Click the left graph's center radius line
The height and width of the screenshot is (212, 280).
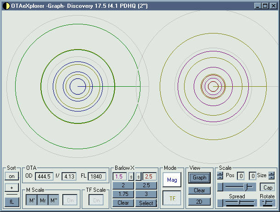coord(109,87)
